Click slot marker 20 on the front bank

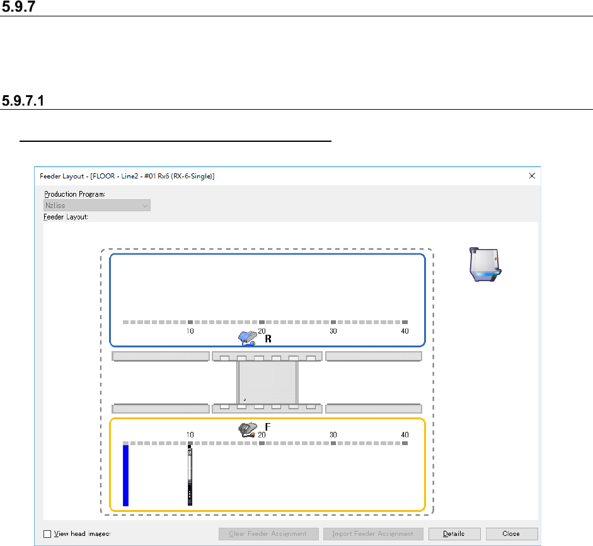pos(262,443)
